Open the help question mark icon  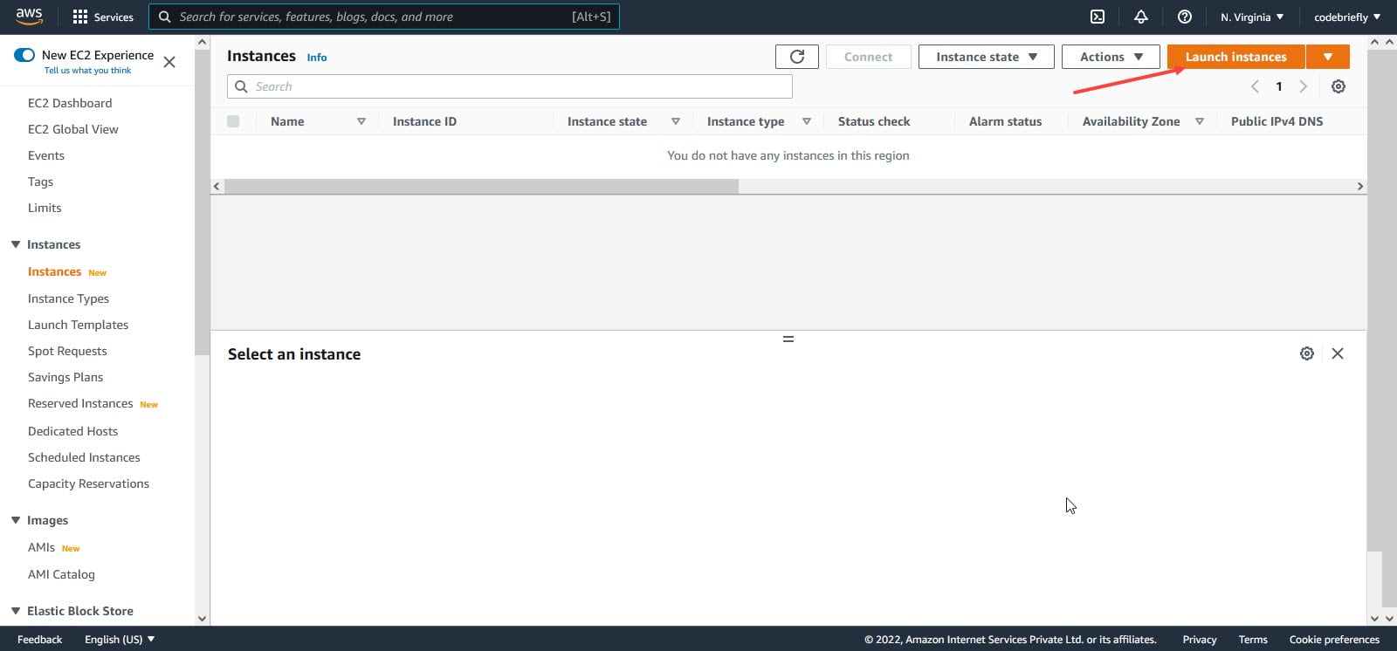[1185, 17]
